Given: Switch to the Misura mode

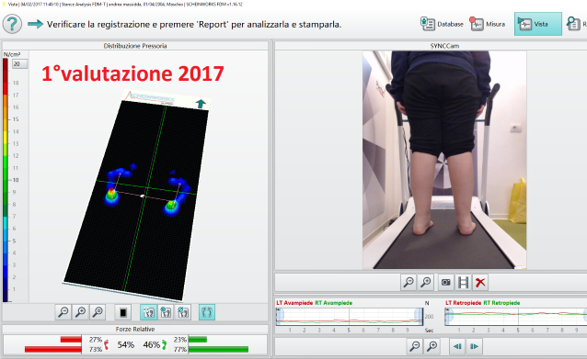Looking at the screenshot, I should (x=488, y=24).
